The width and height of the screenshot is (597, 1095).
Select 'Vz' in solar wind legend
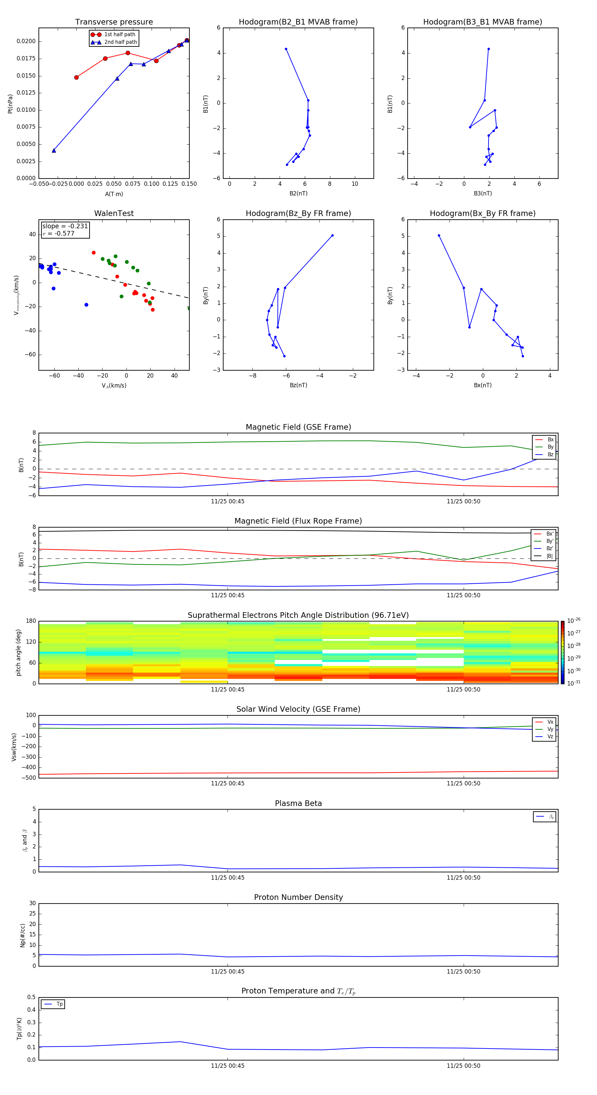click(x=545, y=737)
